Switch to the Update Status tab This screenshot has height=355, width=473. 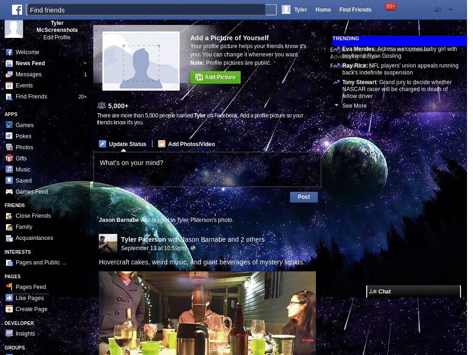[x=123, y=144]
